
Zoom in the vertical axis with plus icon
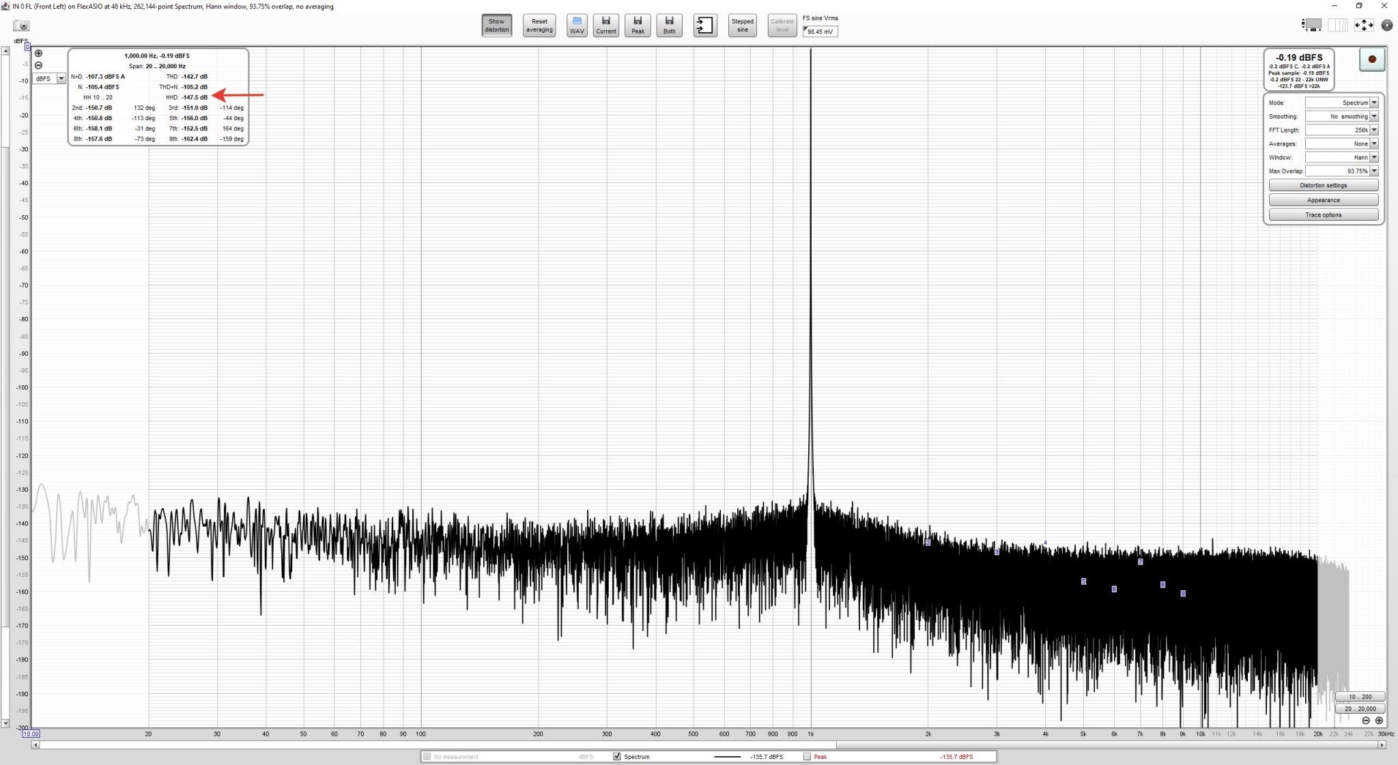pyautogui.click(x=39, y=53)
